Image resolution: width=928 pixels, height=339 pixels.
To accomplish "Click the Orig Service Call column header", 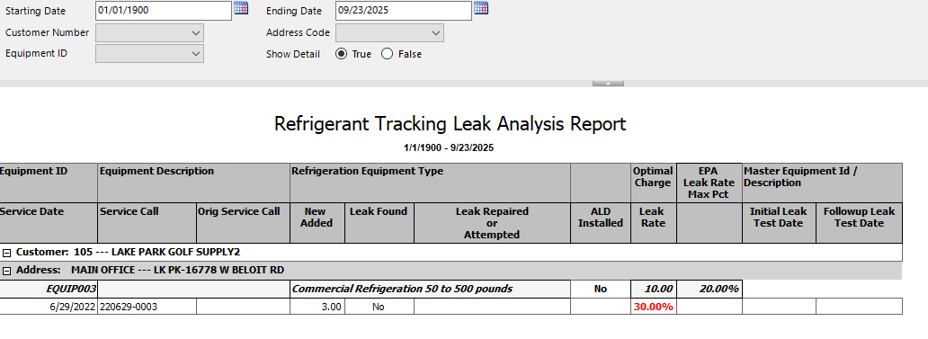I will coord(243,222).
